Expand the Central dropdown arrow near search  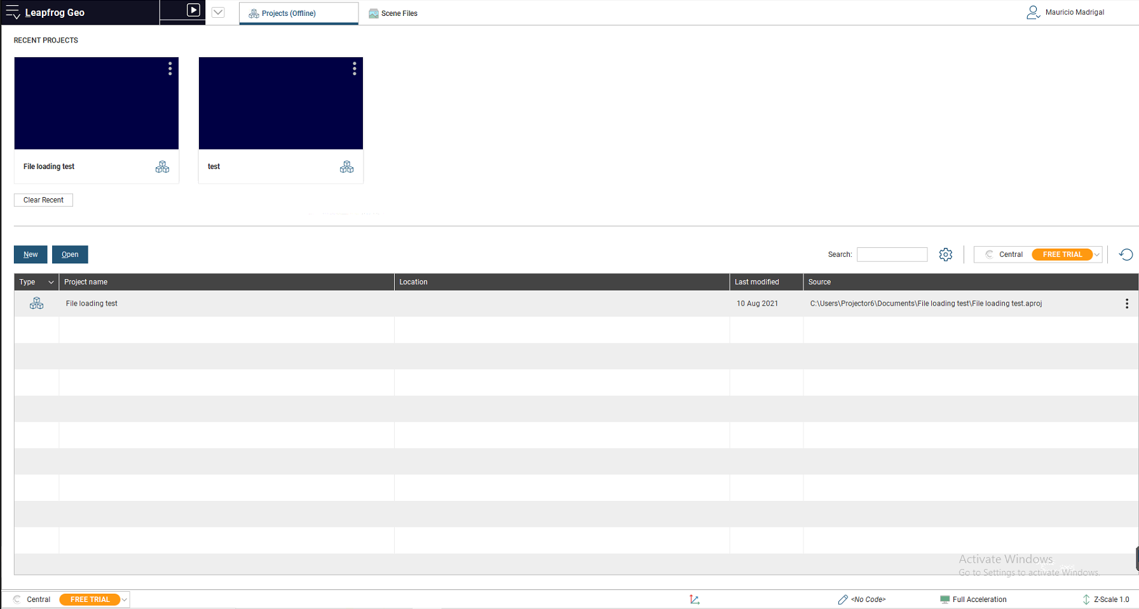pyautogui.click(x=1097, y=255)
